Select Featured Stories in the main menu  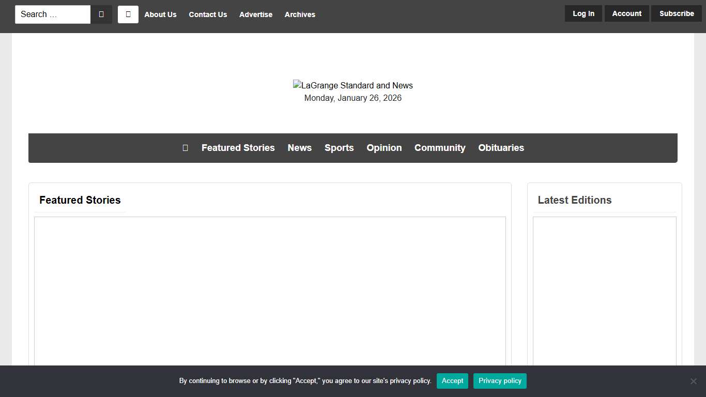[238, 148]
